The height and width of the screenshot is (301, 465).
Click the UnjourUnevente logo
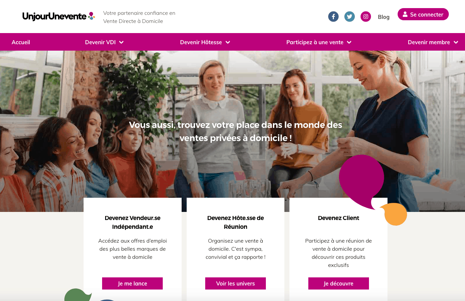pos(59,16)
